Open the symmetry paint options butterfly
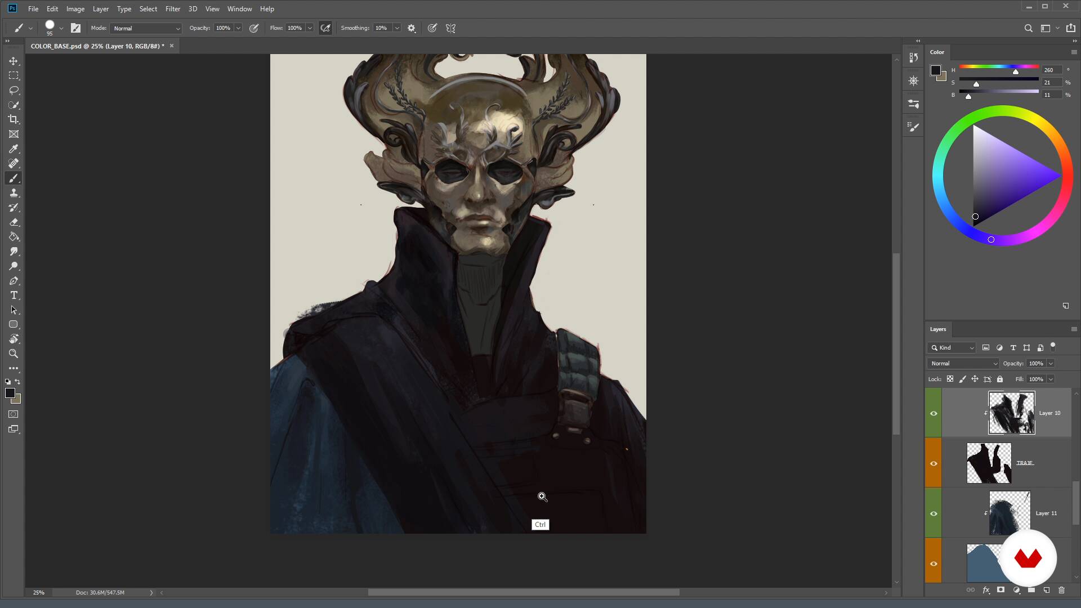The image size is (1081, 608). point(450,28)
